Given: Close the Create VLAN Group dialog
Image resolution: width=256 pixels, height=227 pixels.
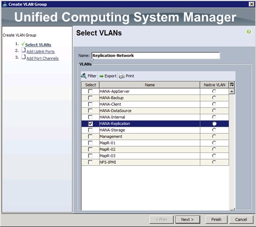Looking at the screenshot, I should click(x=251, y=4).
